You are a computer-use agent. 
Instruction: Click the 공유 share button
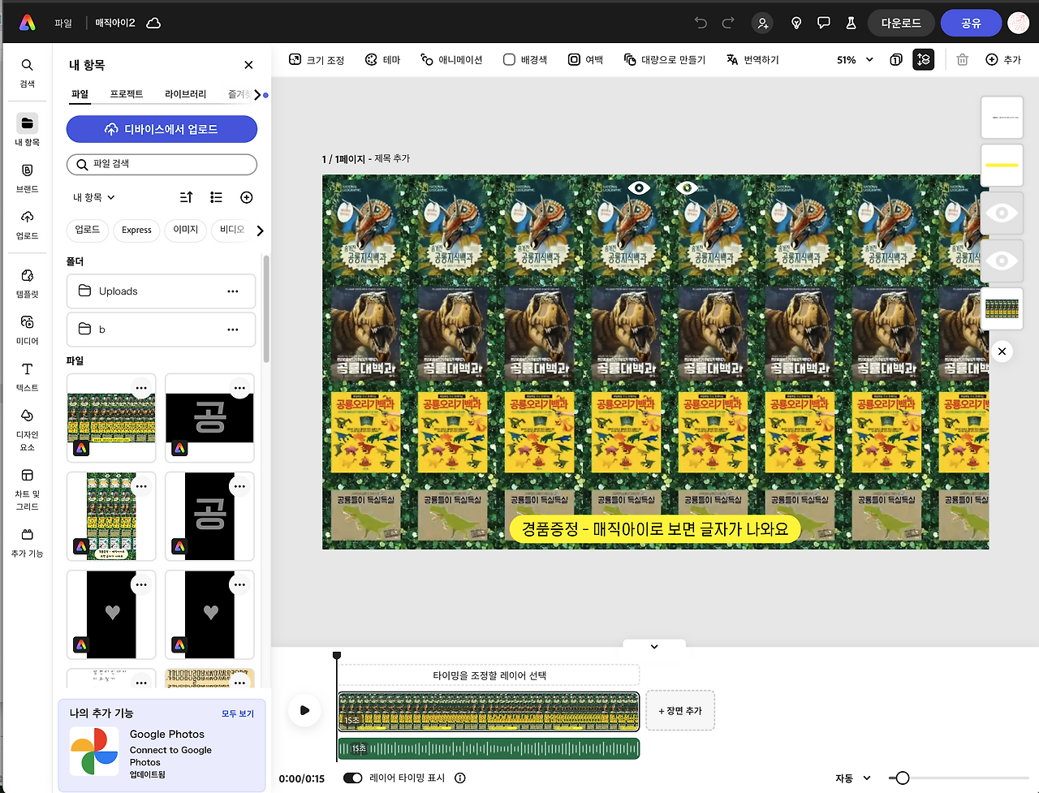click(x=972, y=23)
